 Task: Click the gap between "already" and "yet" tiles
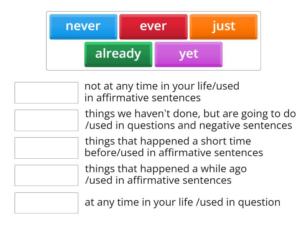pos(153,54)
